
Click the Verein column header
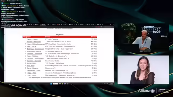point(68,37)
